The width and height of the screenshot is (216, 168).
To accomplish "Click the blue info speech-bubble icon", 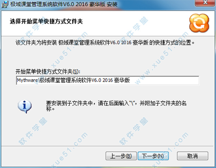I will click(24, 106).
